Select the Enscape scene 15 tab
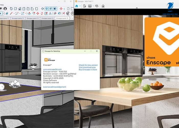 (x=62, y=18)
